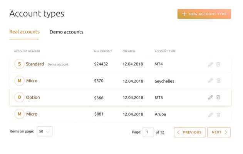Click the New Account Type button
The width and height of the screenshot is (243, 154).
204,14
